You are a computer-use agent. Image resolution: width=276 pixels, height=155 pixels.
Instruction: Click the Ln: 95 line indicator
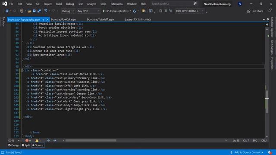236,141
